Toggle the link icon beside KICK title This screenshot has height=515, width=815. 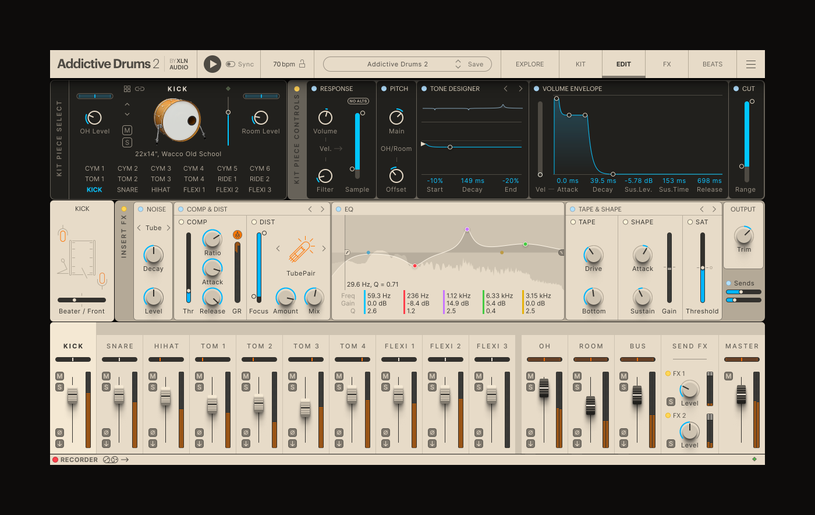(x=140, y=89)
